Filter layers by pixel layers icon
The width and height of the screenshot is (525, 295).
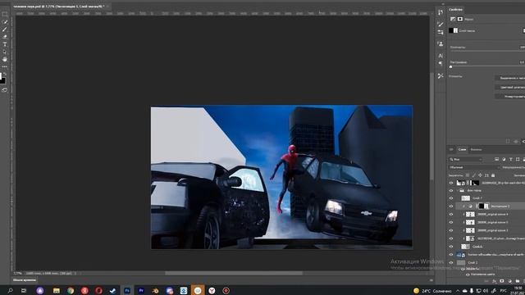(496, 159)
